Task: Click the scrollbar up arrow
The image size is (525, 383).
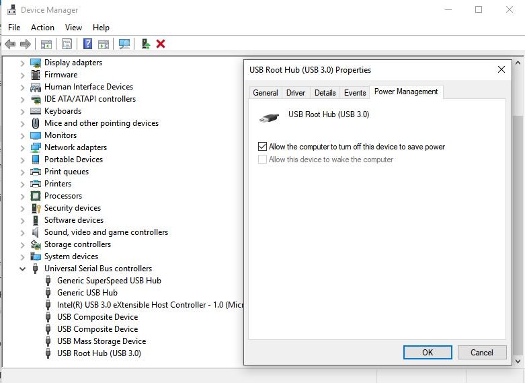Action: click(x=518, y=63)
